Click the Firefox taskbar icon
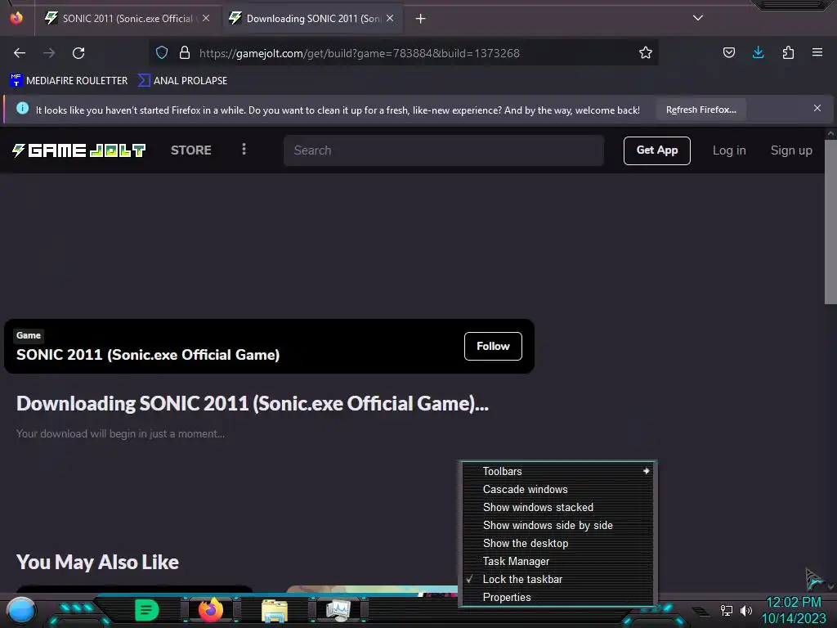Image resolution: width=837 pixels, height=628 pixels. [211, 609]
